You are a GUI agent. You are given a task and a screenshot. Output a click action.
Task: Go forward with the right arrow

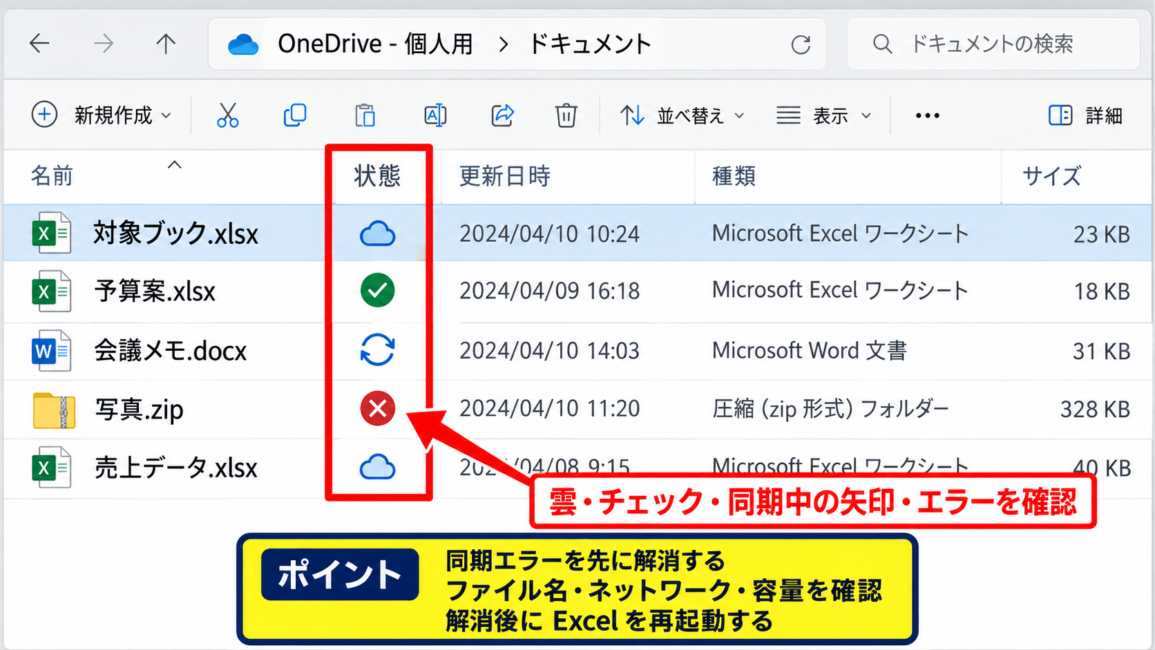(x=104, y=44)
